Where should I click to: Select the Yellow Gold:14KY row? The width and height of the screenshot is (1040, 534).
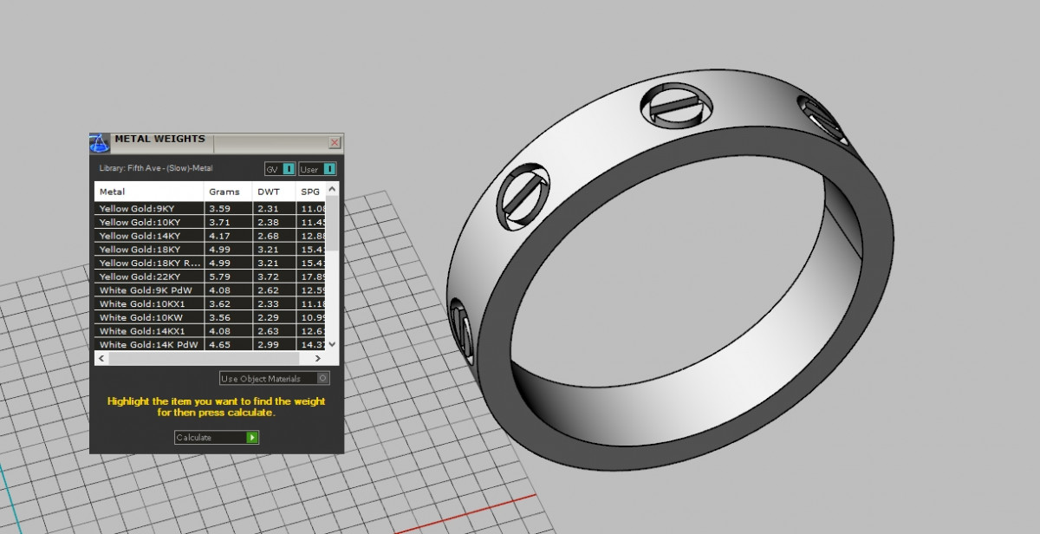tap(149, 236)
